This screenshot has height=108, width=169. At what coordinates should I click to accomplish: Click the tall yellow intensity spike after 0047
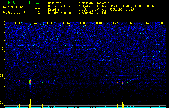pos(120,103)
